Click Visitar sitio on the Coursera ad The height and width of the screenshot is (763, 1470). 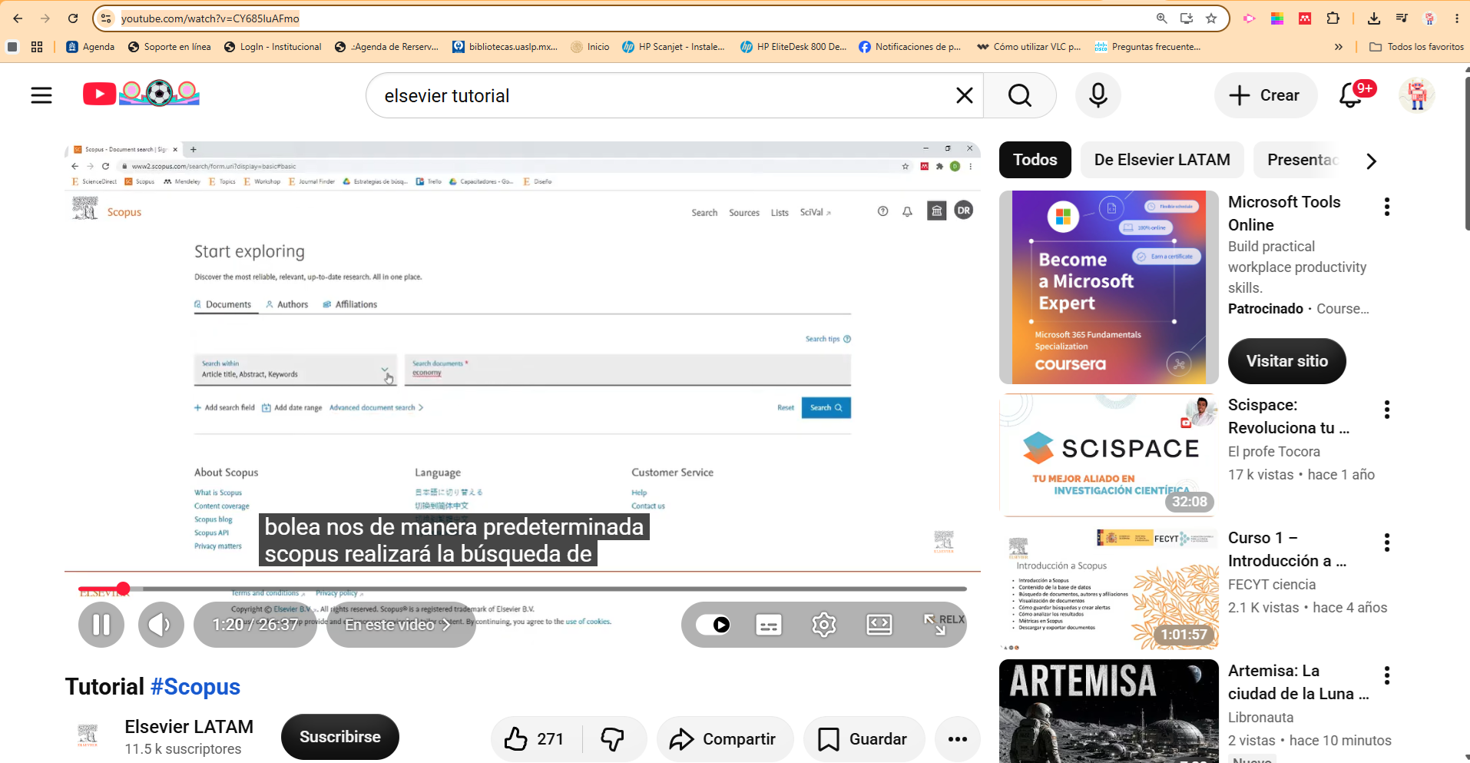pyautogui.click(x=1287, y=361)
